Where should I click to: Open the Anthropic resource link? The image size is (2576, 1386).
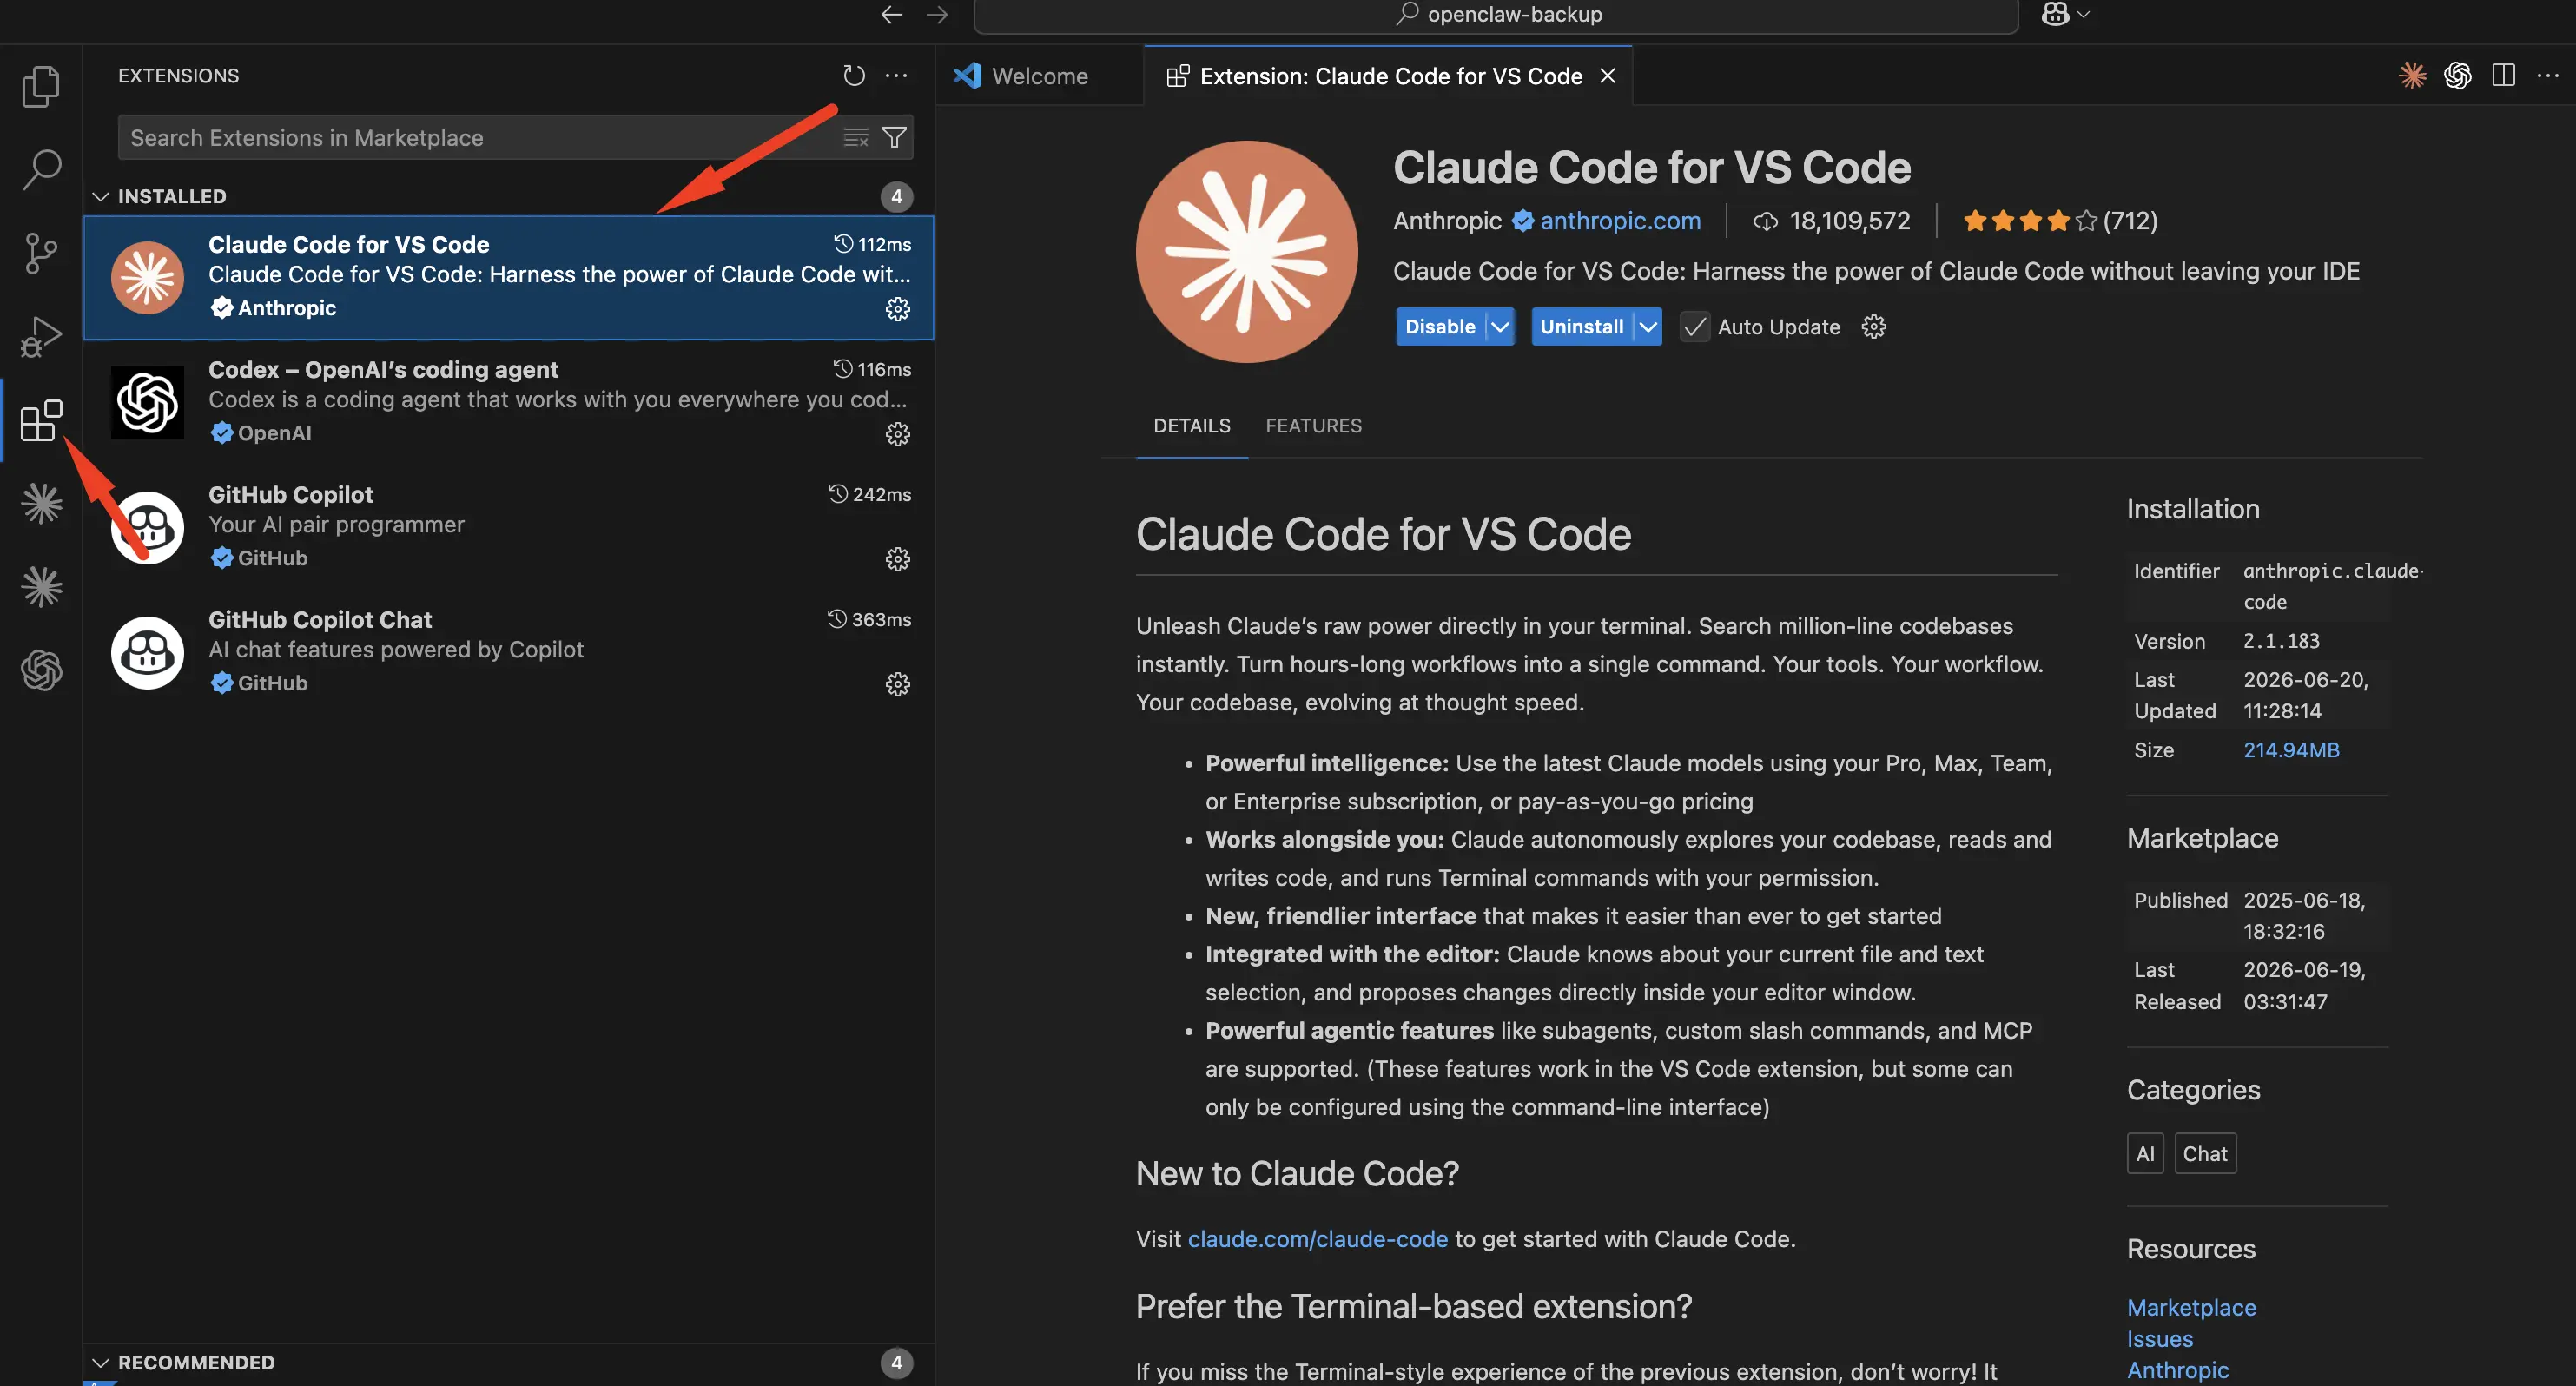(x=2177, y=1370)
